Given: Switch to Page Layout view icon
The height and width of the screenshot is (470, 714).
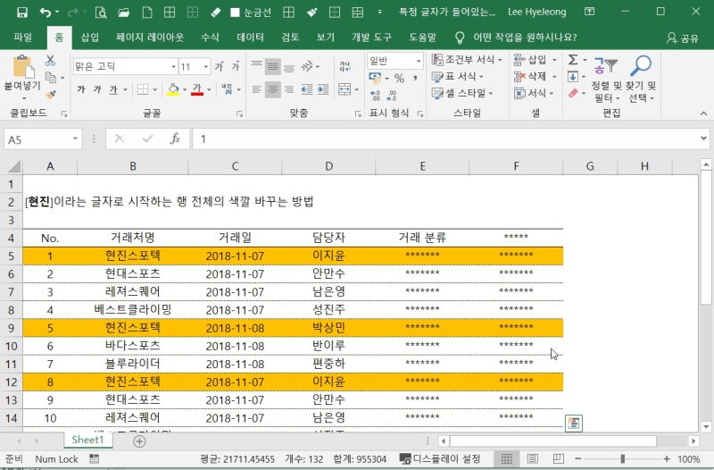Looking at the screenshot, I should click(x=532, y=459).
